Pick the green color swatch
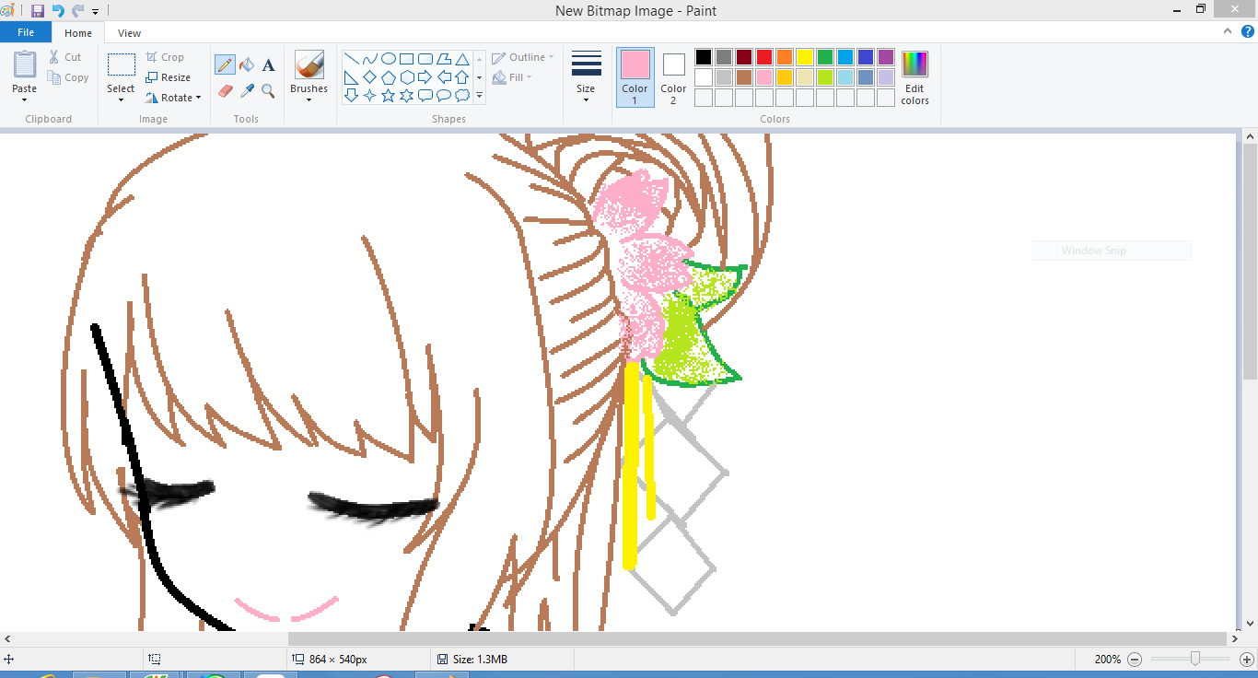Image resolution: width=1258 pixels, height=678 pixels. (825, 57)
